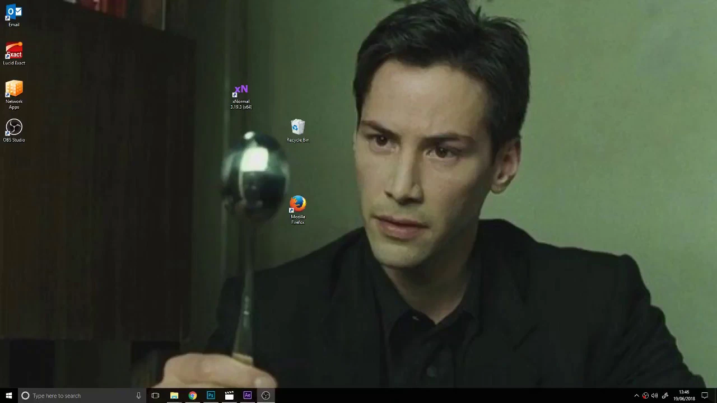Open the Windows Start menu
The image size is (717, 403).
coord(8,396)
